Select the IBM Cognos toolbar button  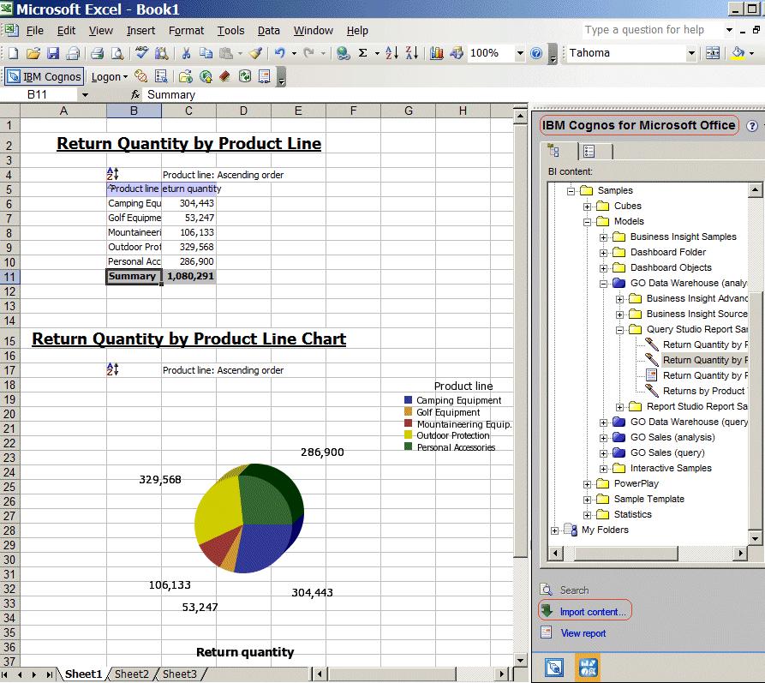click(x=44, y=76)
